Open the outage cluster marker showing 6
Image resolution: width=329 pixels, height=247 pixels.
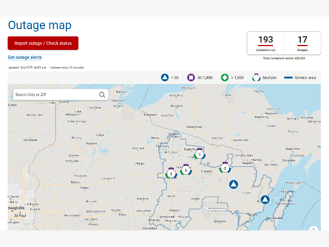[186, 170]
